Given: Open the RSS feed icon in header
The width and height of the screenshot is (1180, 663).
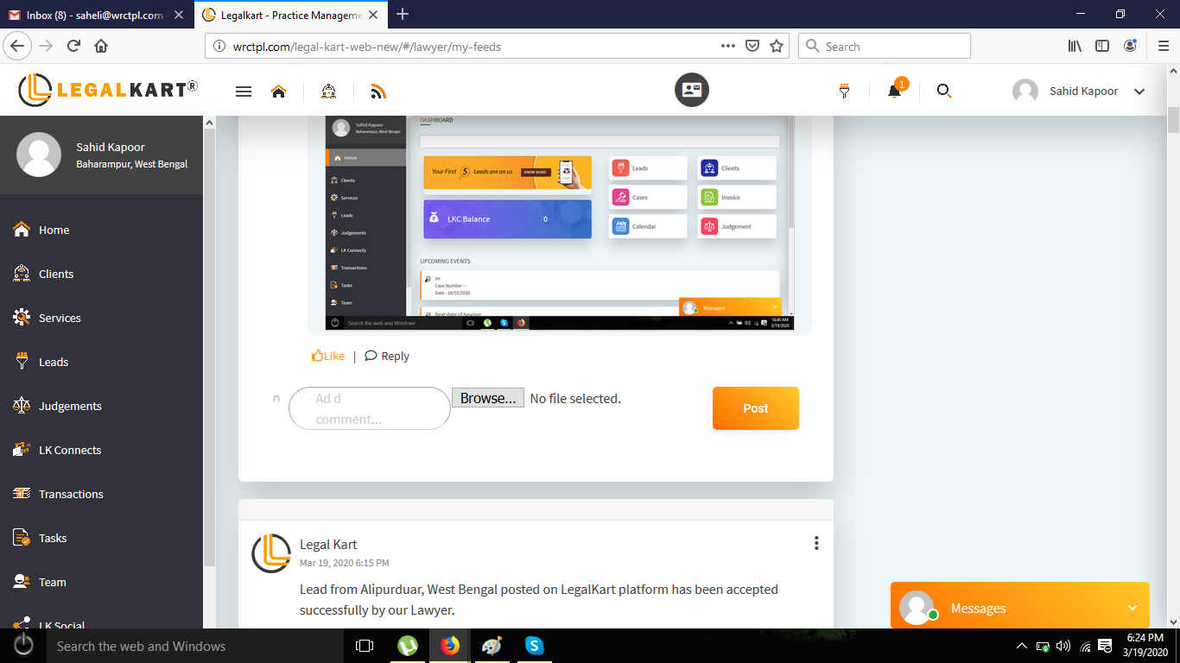Looking at the screenshot, I should point(377,92).
